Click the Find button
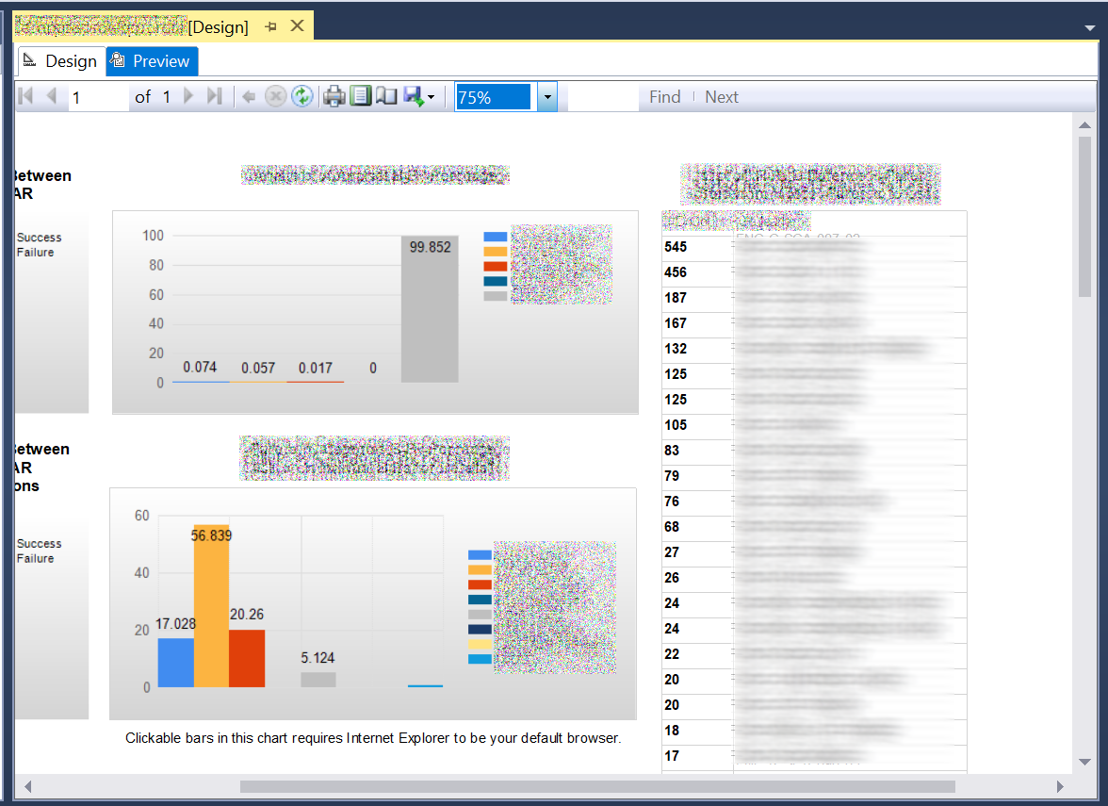1108x806 pixels. click(x=665, y=97)
